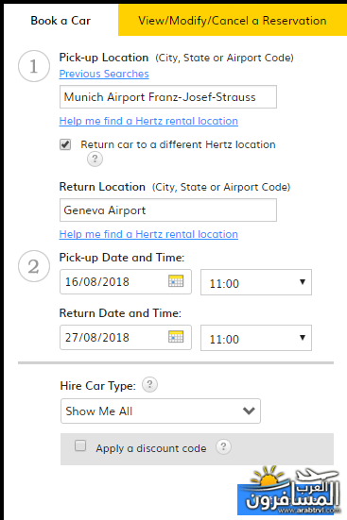Focus the Munich Airport pick-up location field

[x=168, y=97]
